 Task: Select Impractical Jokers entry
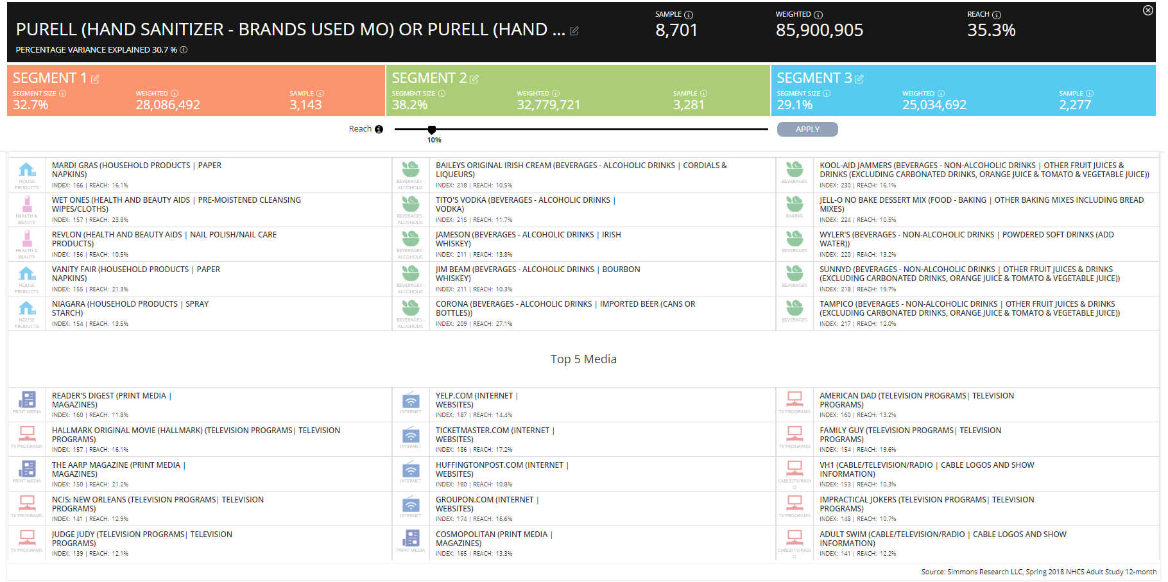point(967,509)
